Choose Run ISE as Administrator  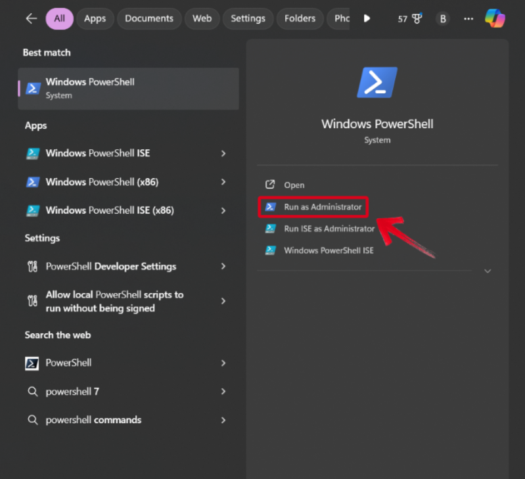tap(329, 229)
